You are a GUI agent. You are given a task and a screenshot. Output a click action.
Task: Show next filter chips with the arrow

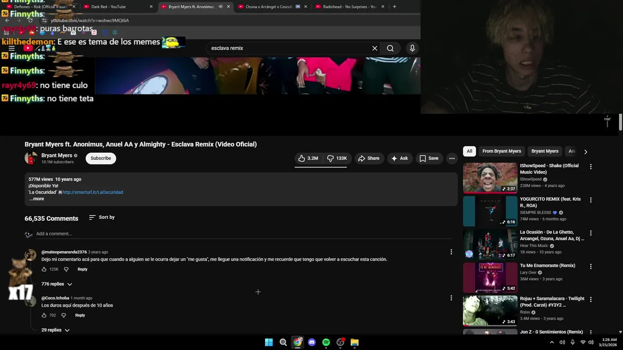586,152
